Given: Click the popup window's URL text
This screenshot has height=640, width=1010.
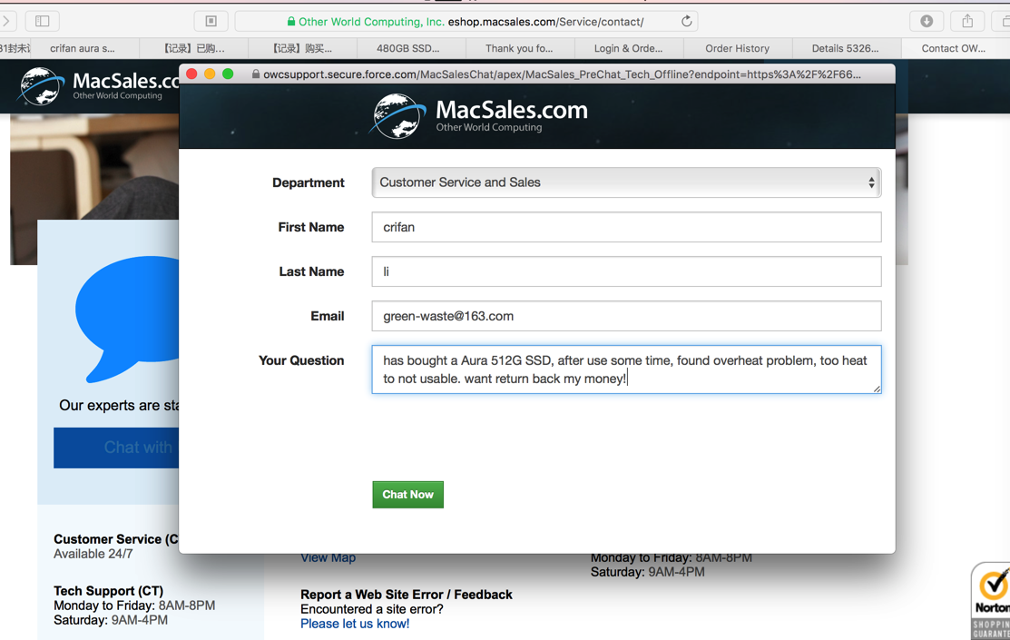Looking at the screenshot, I should [562, 74].
